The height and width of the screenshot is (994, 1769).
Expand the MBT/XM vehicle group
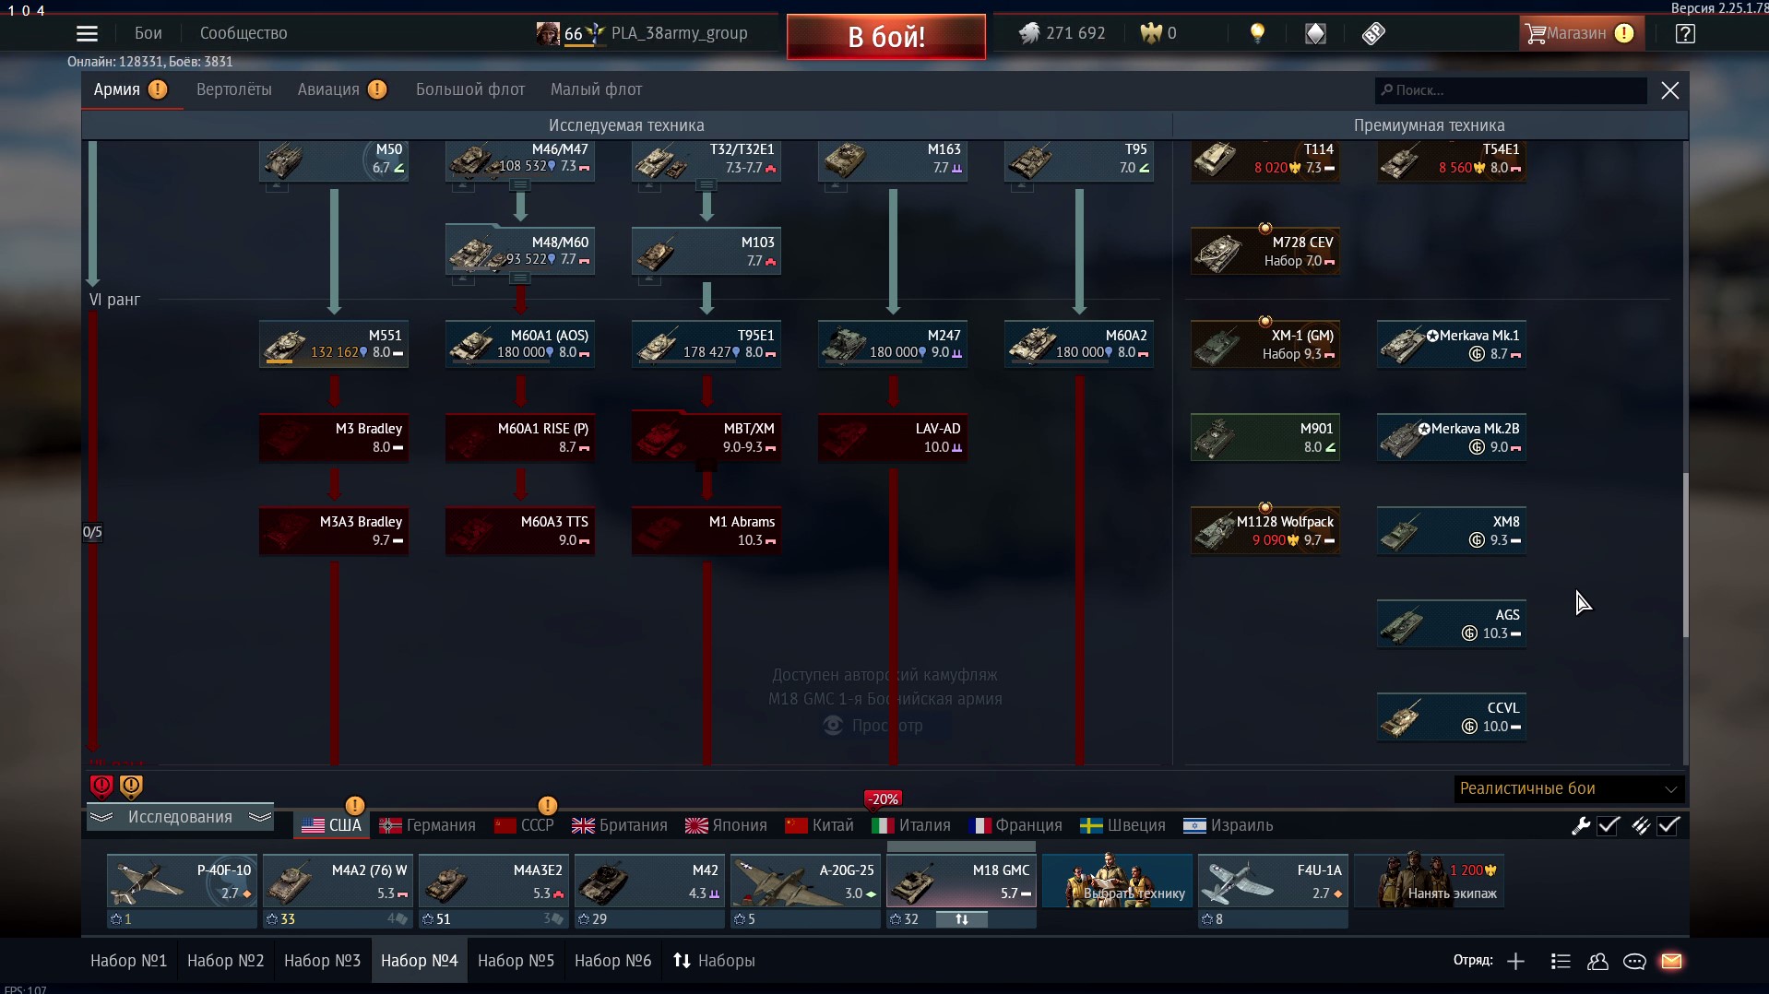[706, 466]
